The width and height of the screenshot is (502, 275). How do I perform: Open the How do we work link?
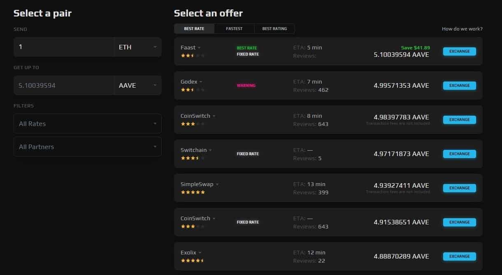pyautogui.click(x=462, y=29)
